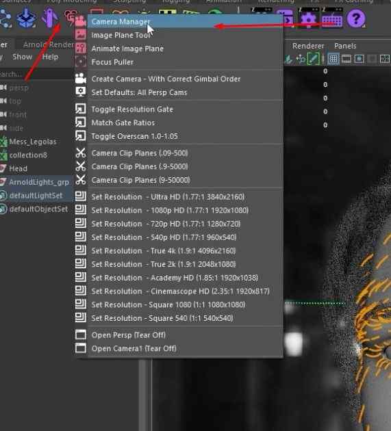Set Camera Clip Planes to 9-50000
Screen dimensions: 391x431
coord(179,180)
